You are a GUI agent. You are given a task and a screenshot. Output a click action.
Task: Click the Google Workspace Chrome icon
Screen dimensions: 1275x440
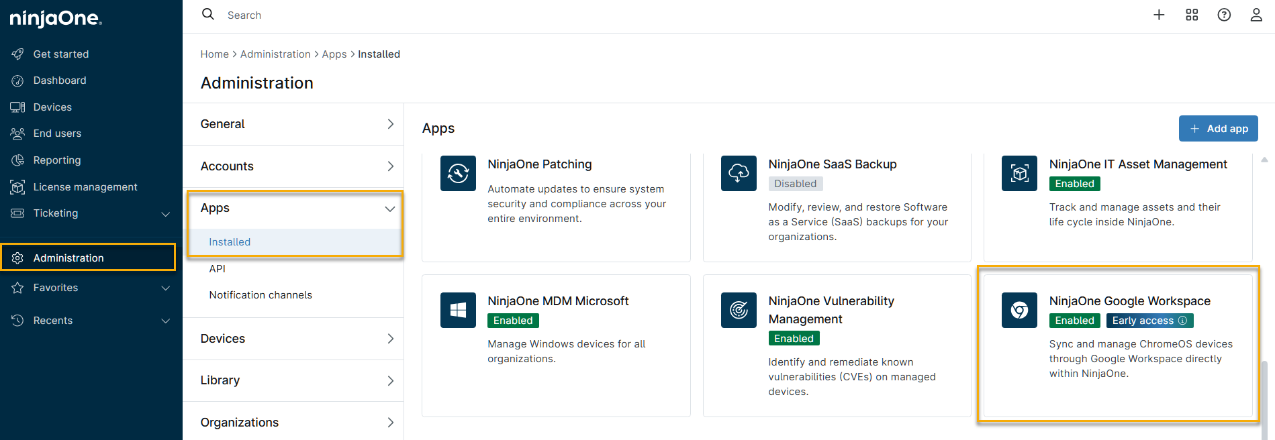1019,310
